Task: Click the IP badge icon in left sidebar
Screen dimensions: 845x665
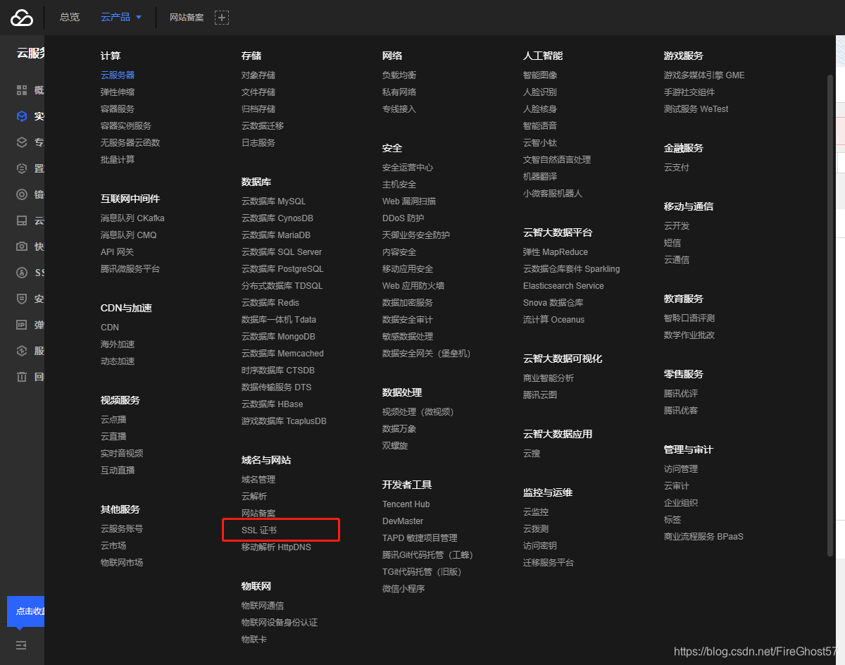Action: [x=22, y=325]
